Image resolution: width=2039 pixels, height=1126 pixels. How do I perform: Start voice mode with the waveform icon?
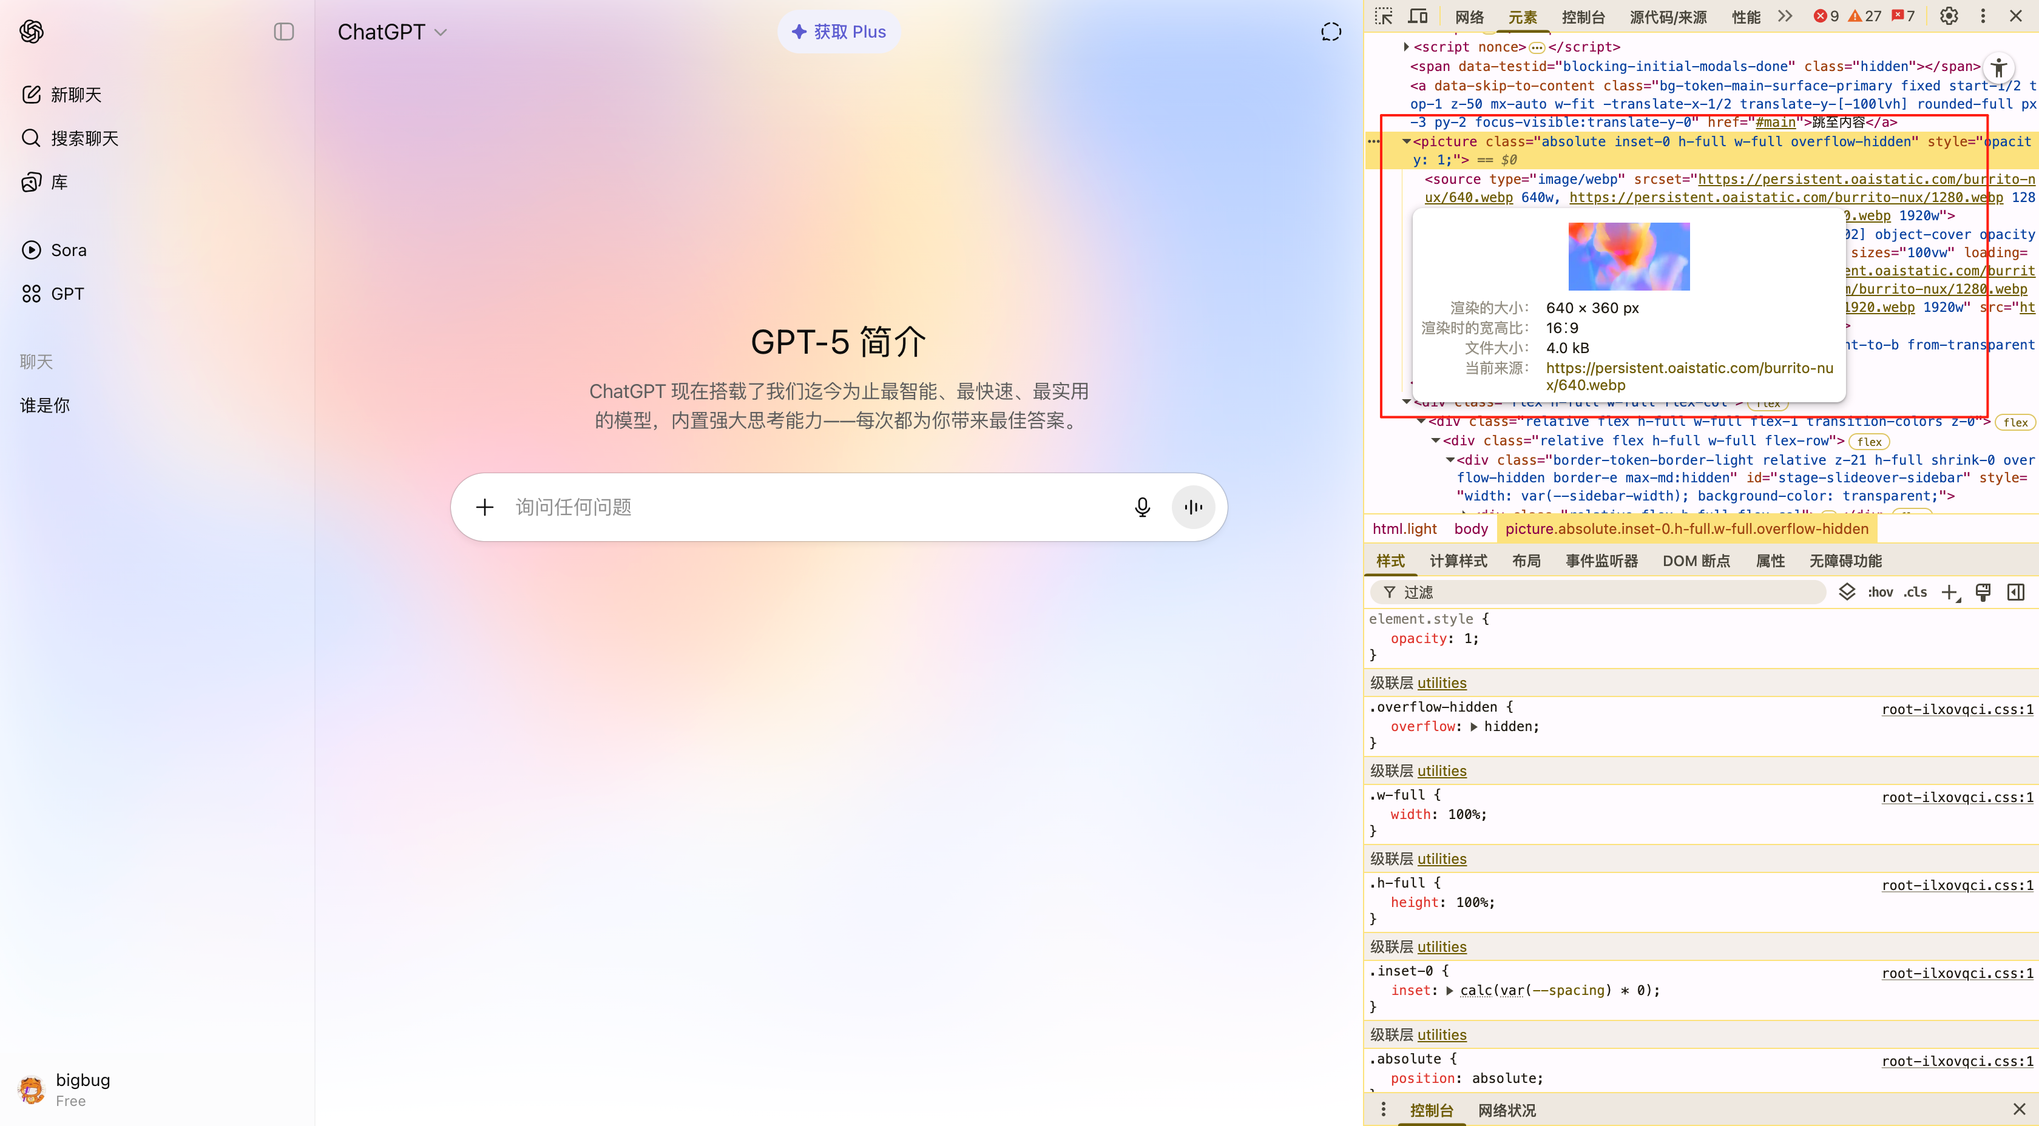point(1193,507)
